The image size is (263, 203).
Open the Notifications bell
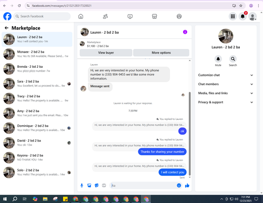(x=242, y=16)
